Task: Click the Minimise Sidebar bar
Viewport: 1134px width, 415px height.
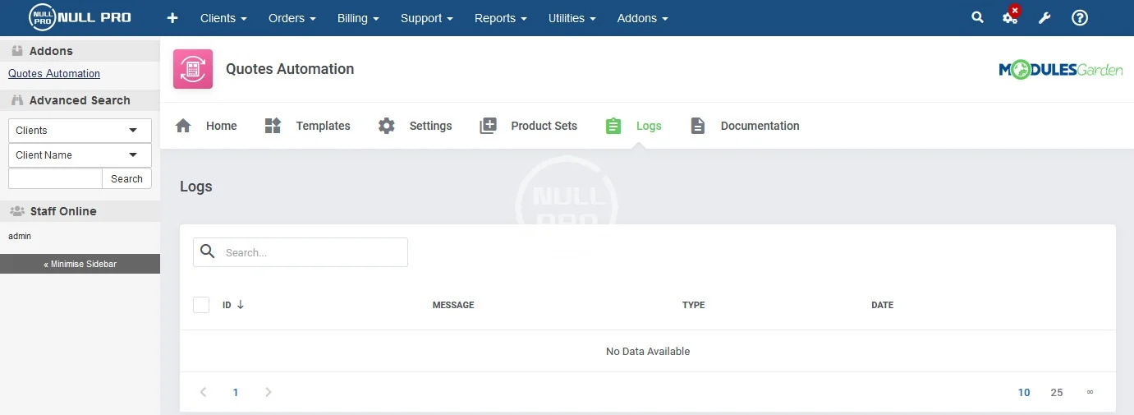Action: pos(80,264)
